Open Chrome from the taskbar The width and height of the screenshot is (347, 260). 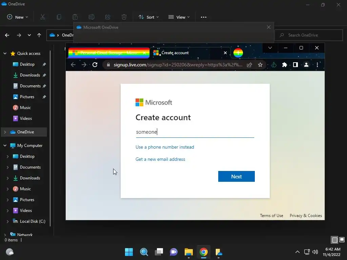tap(204, 252)
